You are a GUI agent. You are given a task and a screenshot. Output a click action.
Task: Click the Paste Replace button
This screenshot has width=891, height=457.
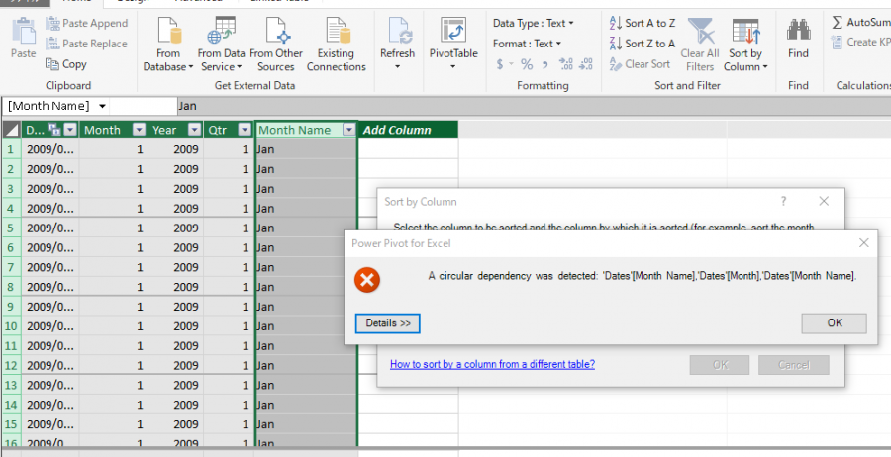86,44
